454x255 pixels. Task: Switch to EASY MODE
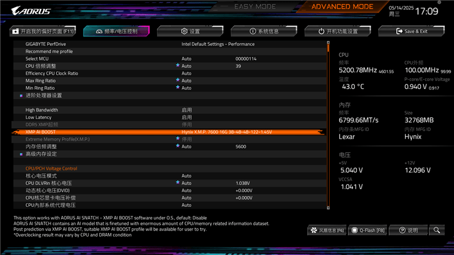255,6
